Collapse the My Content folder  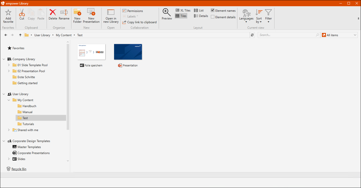tap(9, 100)
